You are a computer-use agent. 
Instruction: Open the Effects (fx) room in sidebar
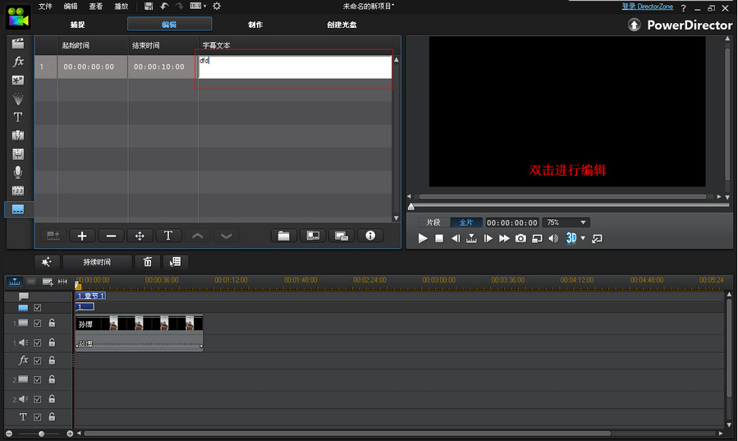18,62
